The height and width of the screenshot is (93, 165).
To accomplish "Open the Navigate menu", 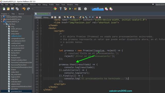I will (x=18, y=5).
